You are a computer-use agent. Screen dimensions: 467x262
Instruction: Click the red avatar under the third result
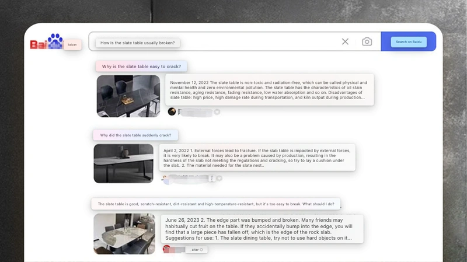click(167, 249)
